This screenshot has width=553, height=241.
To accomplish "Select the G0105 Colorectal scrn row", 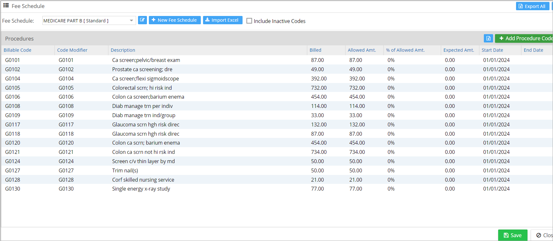I will click(142, 88).
